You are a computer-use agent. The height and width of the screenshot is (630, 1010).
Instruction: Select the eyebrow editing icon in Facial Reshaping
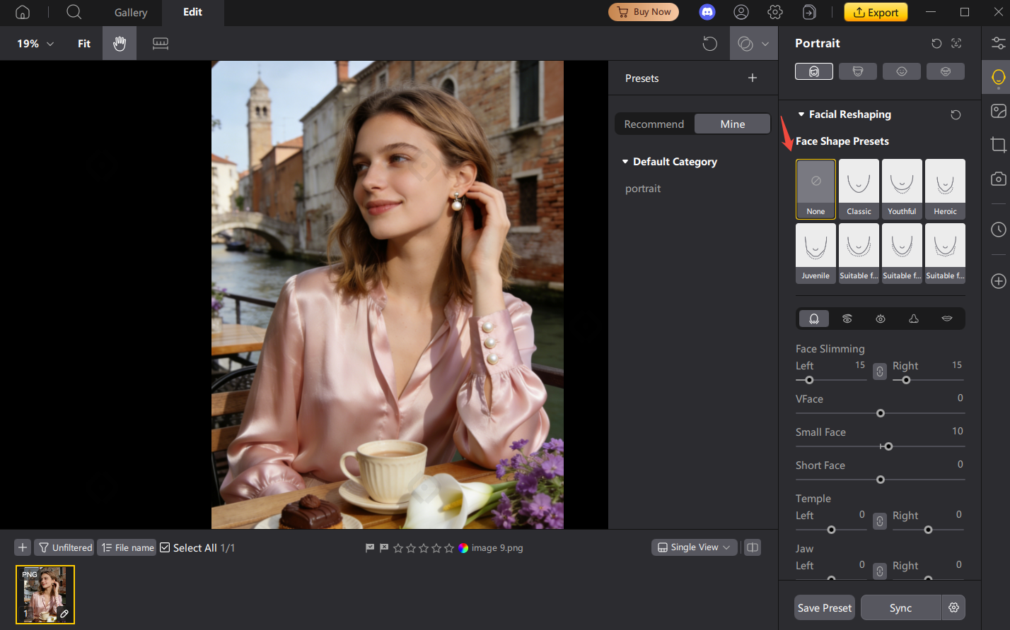coord(847,319)
